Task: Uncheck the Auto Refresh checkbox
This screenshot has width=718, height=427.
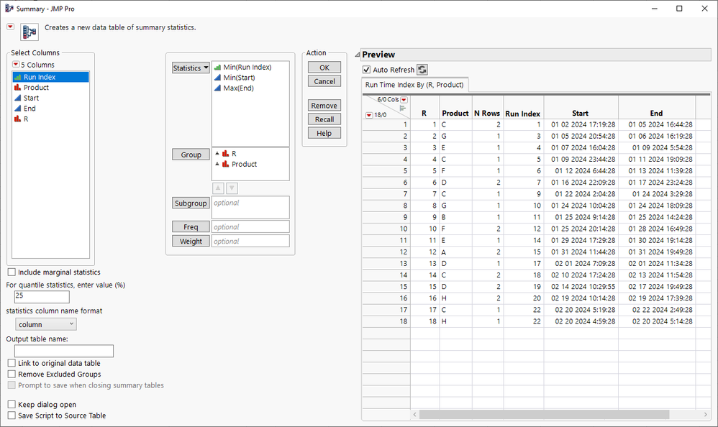Action: point(366,70)
